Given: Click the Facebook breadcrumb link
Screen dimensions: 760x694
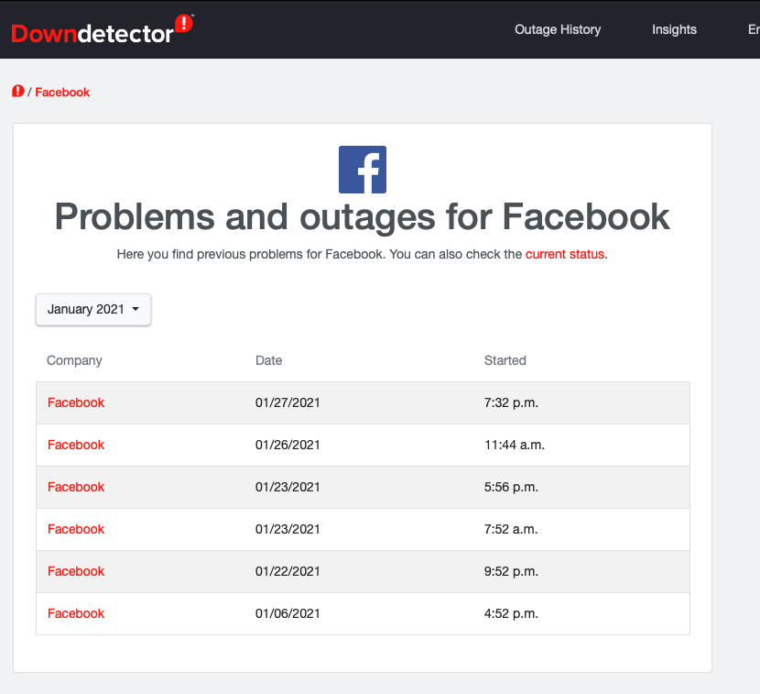Looking at the screenshot, I should [x=62, y=93].
